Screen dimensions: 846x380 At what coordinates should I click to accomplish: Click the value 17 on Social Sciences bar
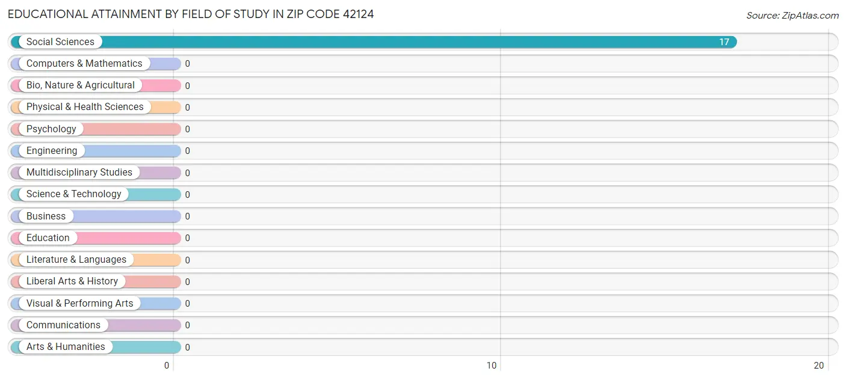click(x=724, y=42)
